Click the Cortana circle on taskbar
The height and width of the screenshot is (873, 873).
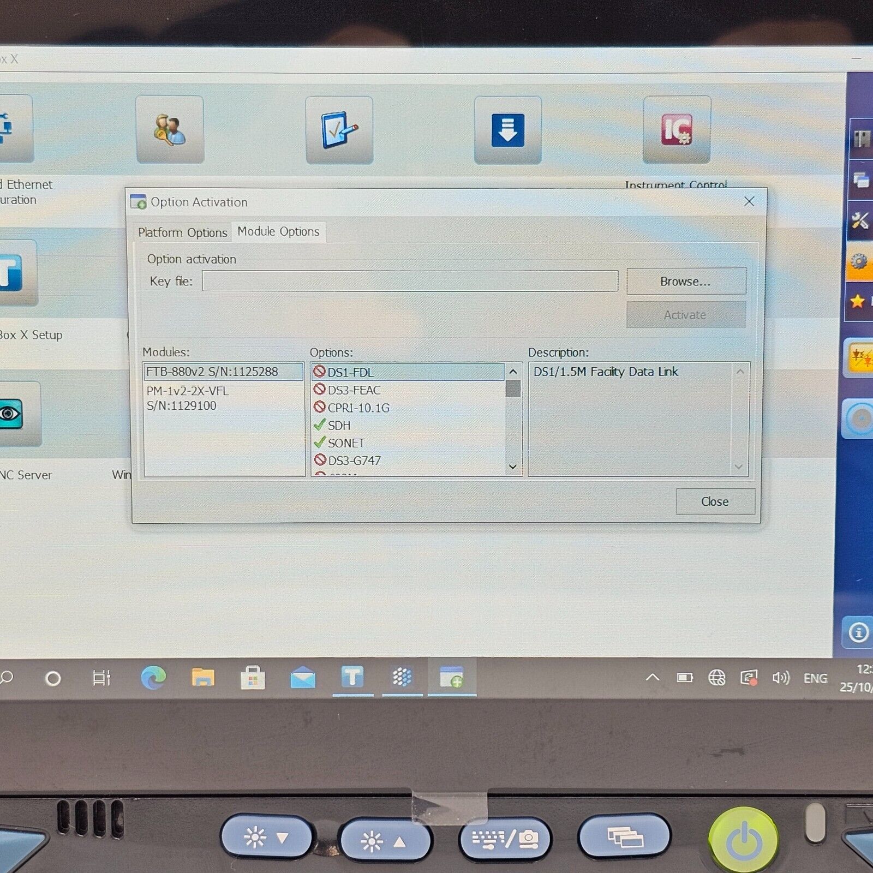point(53,679)
